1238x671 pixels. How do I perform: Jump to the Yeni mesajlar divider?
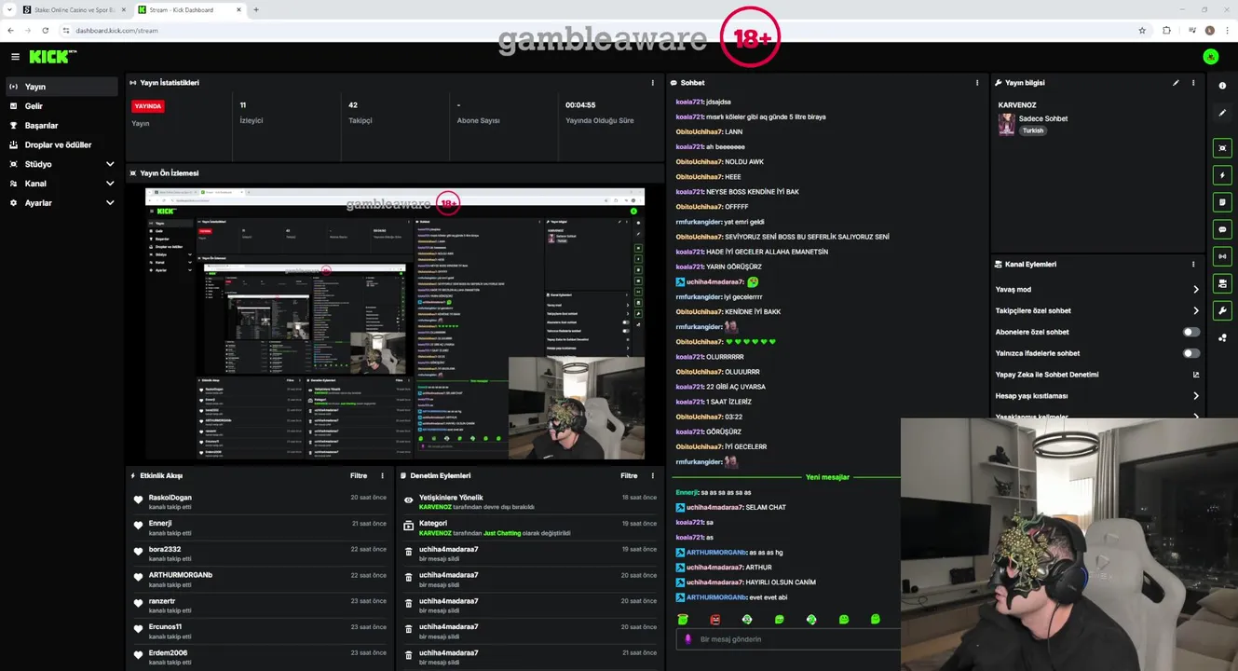tap(827, 477)
